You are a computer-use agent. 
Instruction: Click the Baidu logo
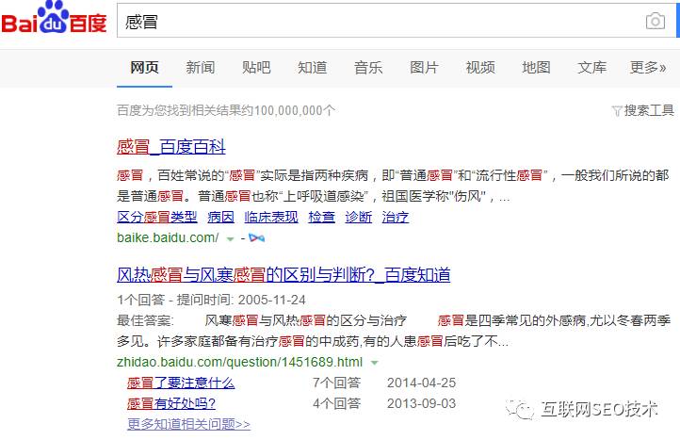(x=54, y=17)
